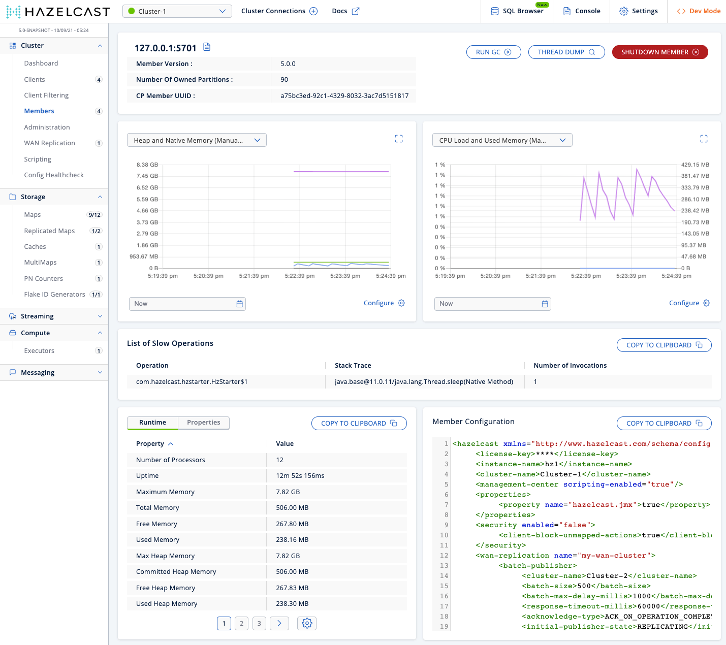The image size is (726, 645).
Task: Click the copy icon beside member address 127.0.0.1:5701
Action: click(207, 47)
